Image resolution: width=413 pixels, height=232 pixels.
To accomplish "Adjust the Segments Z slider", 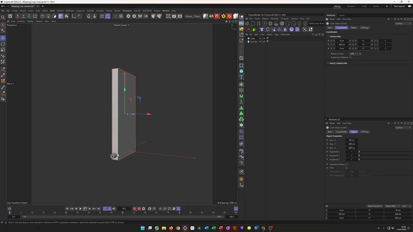I will [385, 159].
